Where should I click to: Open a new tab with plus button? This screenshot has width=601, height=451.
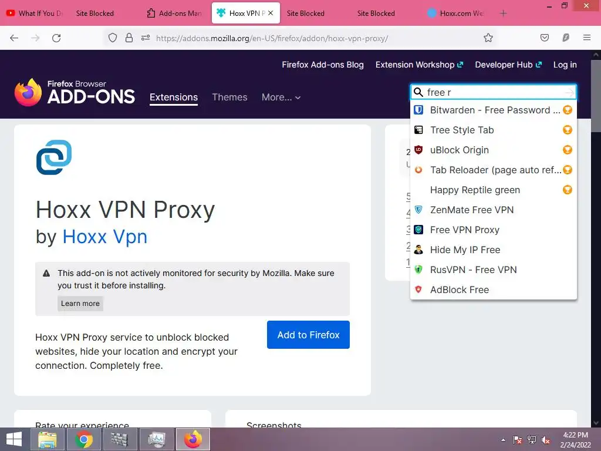(503, 14)
